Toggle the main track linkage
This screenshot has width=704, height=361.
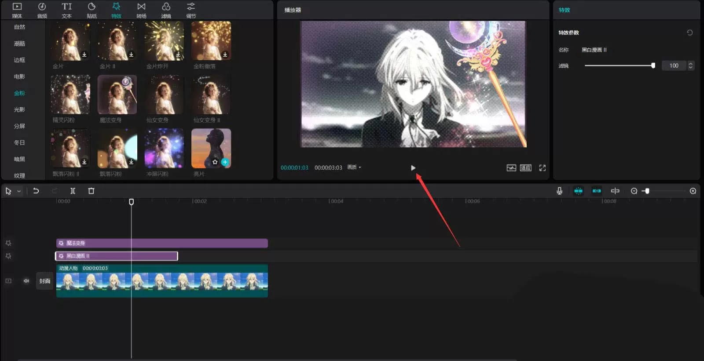click(x=597, y=191)
